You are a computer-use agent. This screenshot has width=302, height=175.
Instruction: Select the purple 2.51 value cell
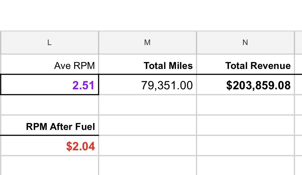click(x=50, y=85)
